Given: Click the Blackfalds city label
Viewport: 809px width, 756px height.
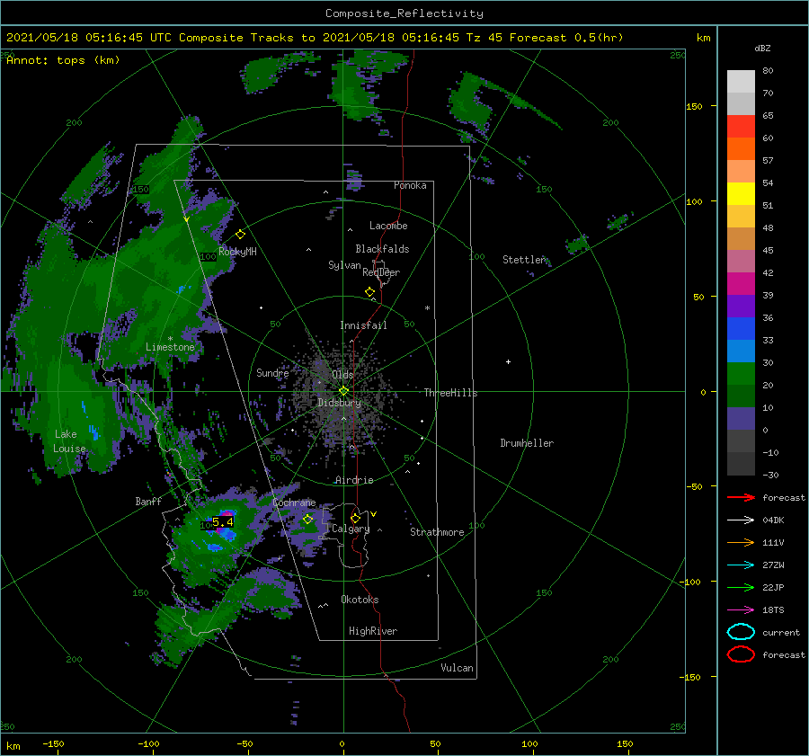Looking at the screenshot, I should click(x=382, y=249).
